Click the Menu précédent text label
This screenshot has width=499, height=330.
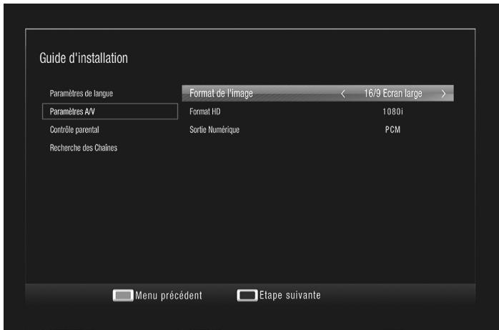[x=169, y=296]
